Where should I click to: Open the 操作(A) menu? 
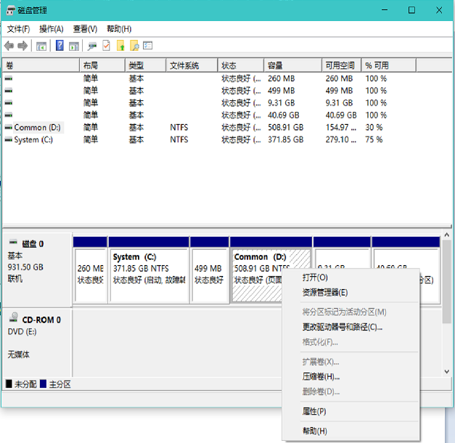pos(52,29)
